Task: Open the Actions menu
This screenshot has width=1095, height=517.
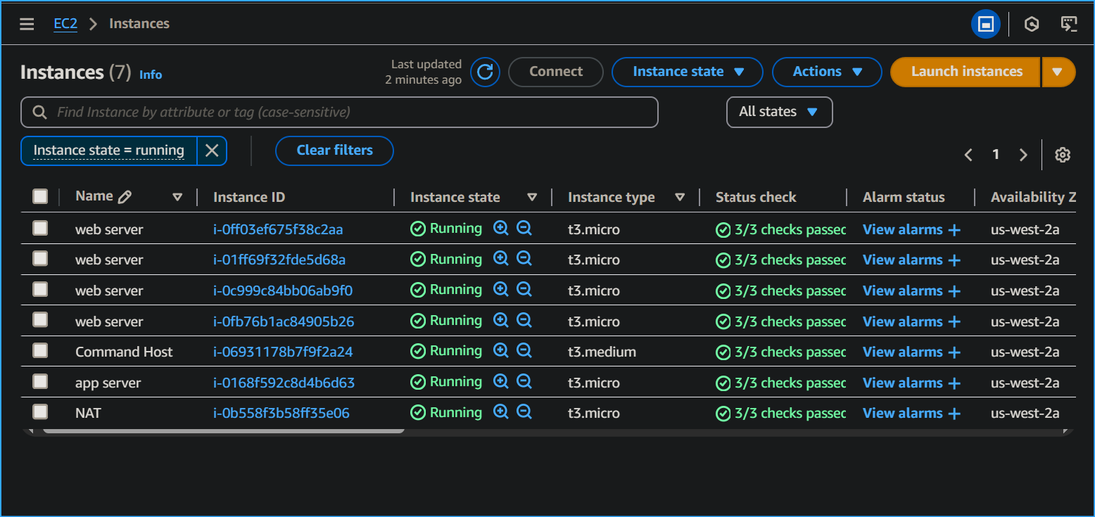Action: [827, 72]
